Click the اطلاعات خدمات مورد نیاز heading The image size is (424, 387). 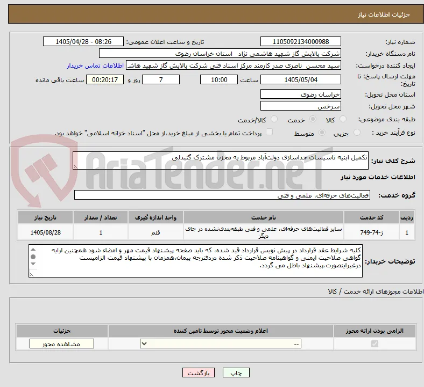(x=378, y=177)
